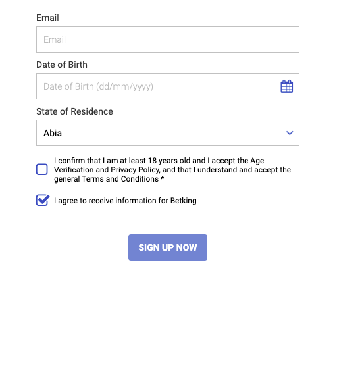Click the asterisk after Terms and Conditions
The width and height of the screenshot is (337, 389).
[162, 178]
